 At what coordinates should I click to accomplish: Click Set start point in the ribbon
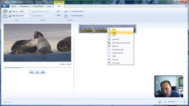click(x=76, y=11)
